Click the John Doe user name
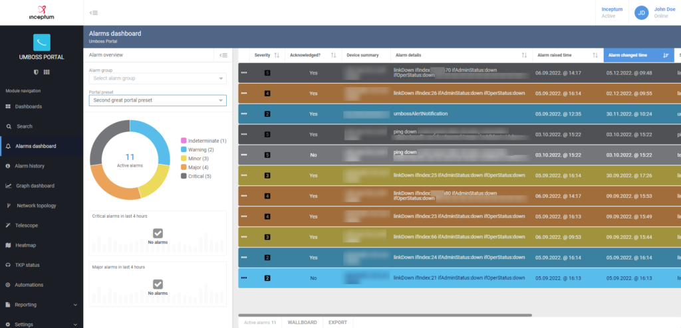This screenshot has height=328, width=681. [x=664, y=9]
